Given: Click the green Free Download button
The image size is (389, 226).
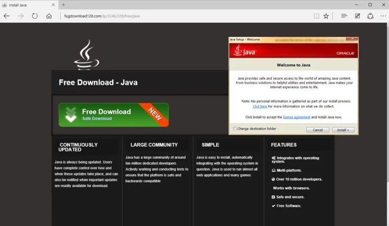Looking at the screenshot, I should (x=114, y=115).
